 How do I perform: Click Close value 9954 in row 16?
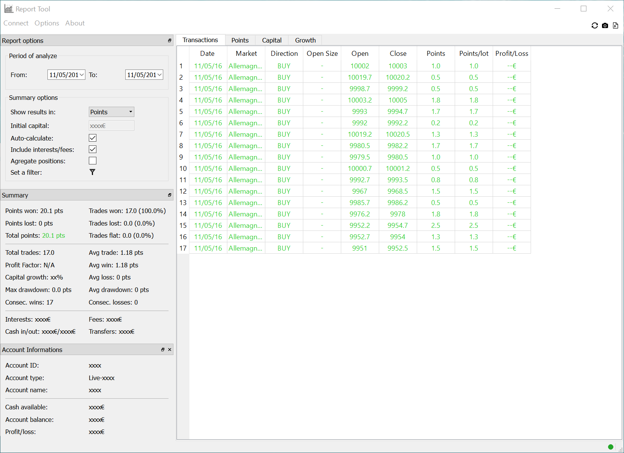(x=398, y=237)
